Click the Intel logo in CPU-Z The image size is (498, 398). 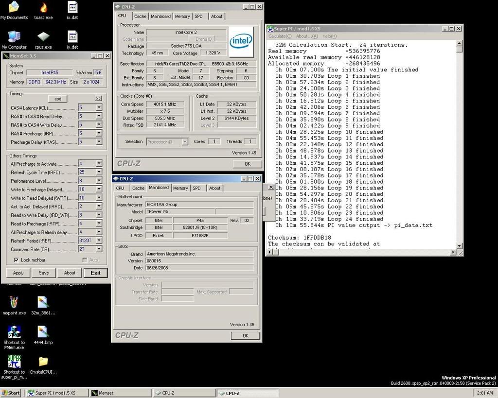point(241,41)
